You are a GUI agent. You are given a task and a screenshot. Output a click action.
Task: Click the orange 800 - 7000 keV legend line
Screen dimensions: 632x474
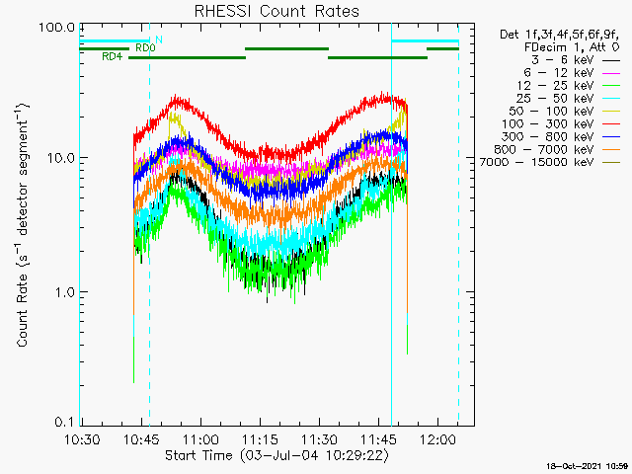tap(611, 150)
